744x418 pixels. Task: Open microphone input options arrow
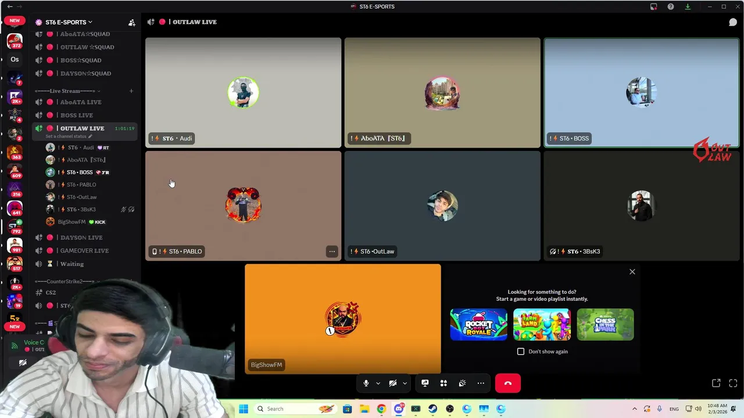(378, 383)
